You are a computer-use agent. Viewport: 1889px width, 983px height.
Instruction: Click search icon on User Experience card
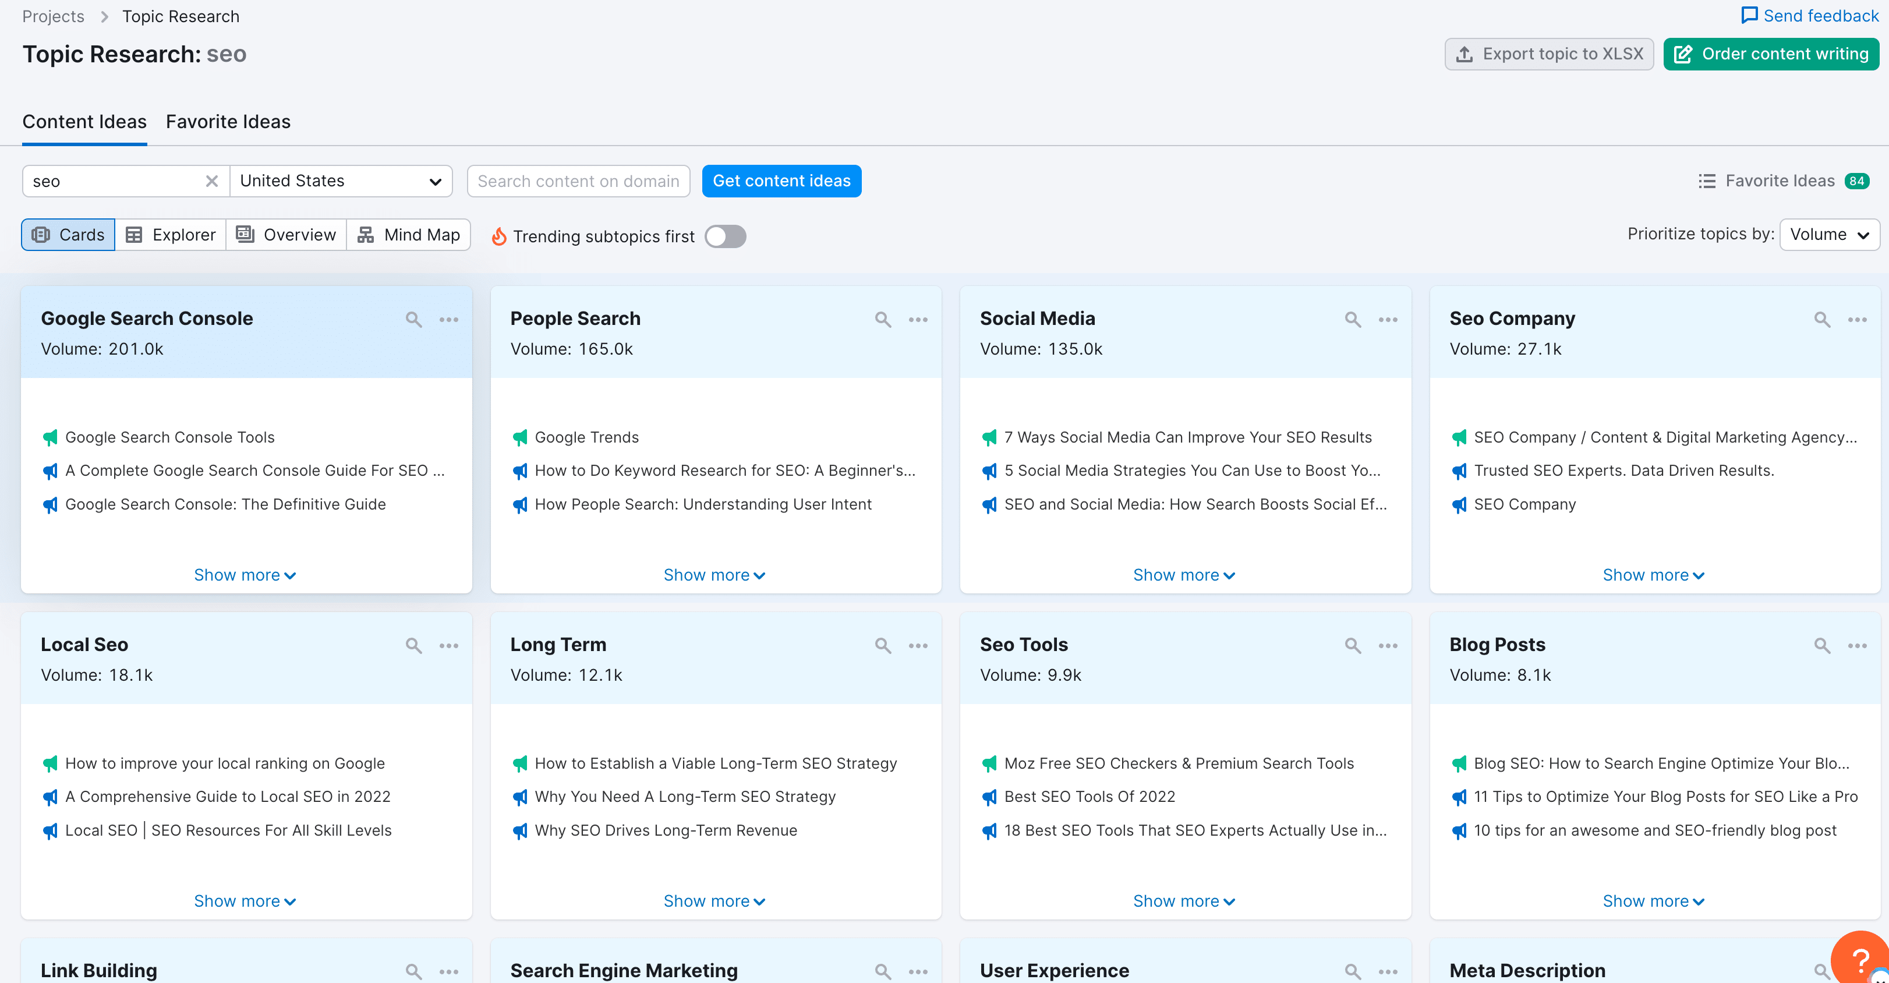click(1353, 971)
